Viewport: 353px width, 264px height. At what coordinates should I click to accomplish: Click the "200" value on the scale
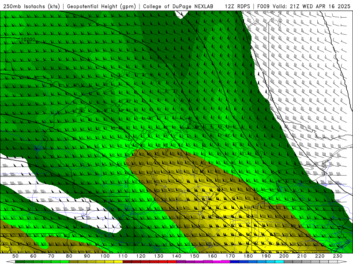pyautogui.click(x=284, y=256)
